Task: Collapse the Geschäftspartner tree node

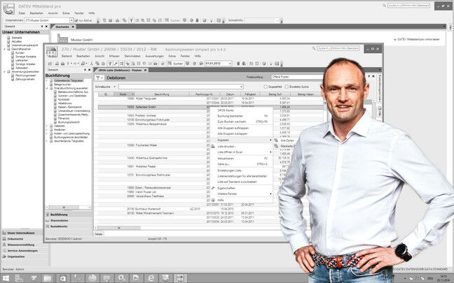Action: click(x=4, y=49)
